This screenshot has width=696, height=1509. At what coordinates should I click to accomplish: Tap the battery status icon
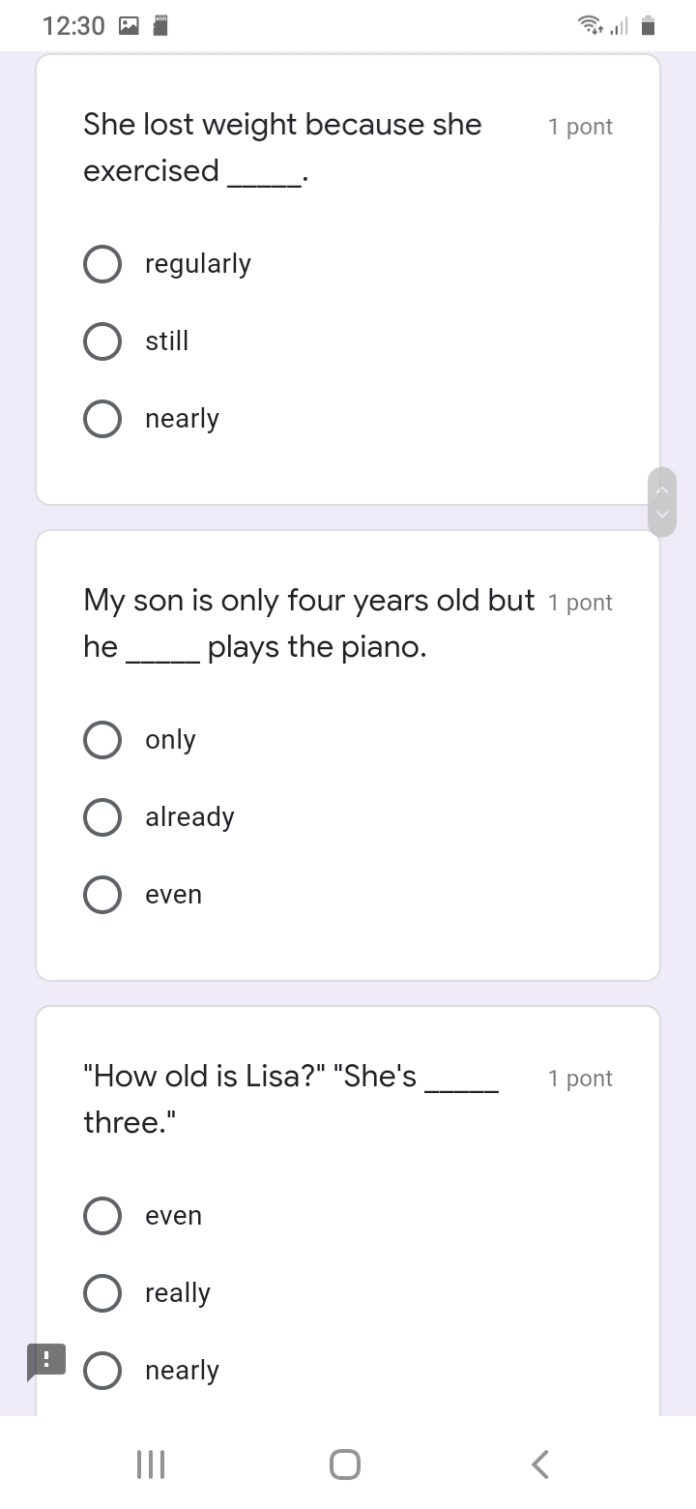pyautogui.click(x=649, y=26)
